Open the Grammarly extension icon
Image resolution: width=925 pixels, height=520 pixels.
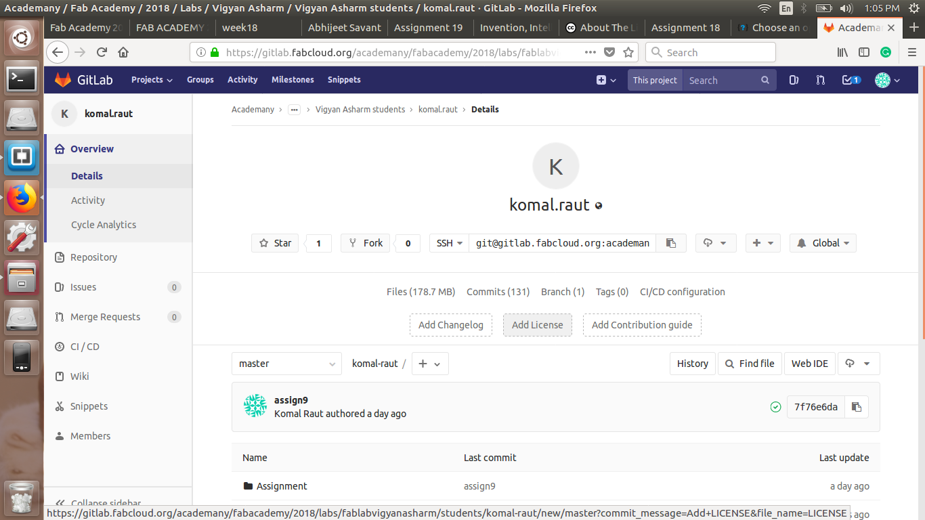tap(886, 52)
